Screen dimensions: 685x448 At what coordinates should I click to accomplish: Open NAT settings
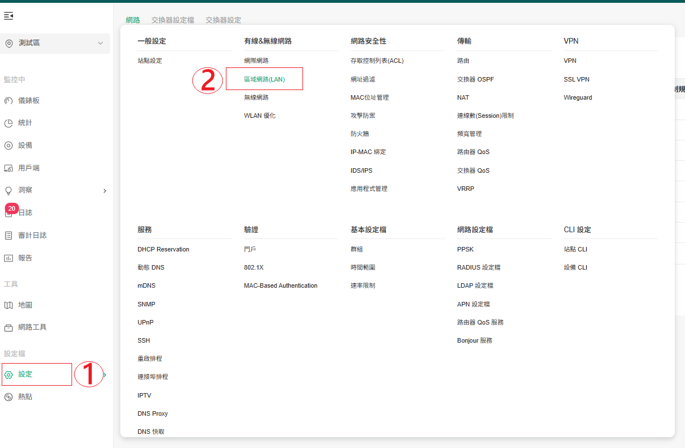(463, 97)
